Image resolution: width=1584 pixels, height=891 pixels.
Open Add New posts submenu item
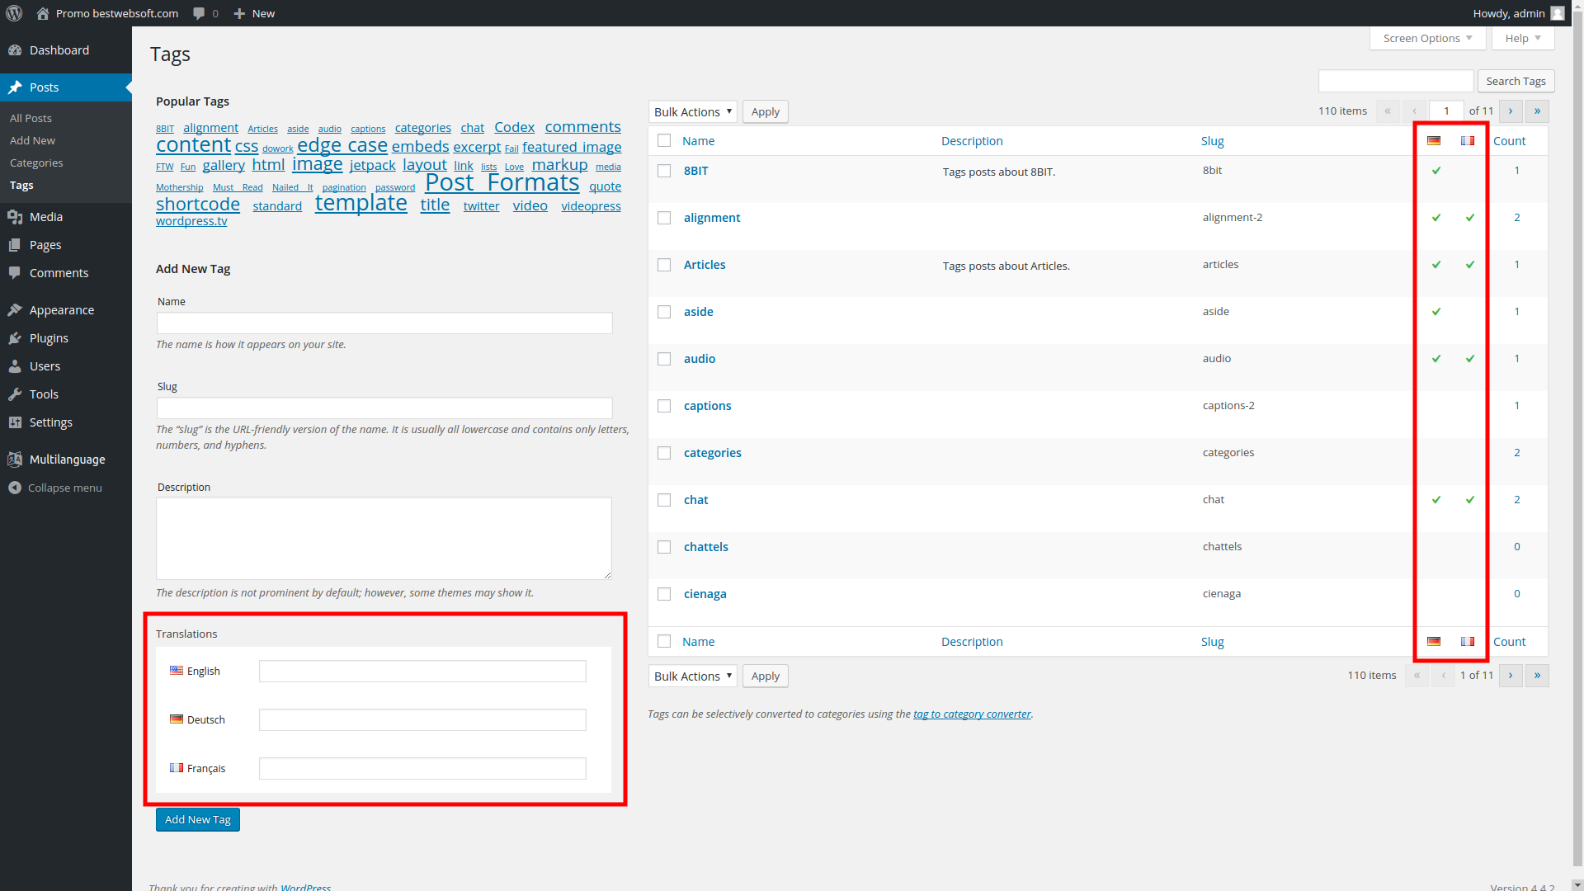(32, 141)
